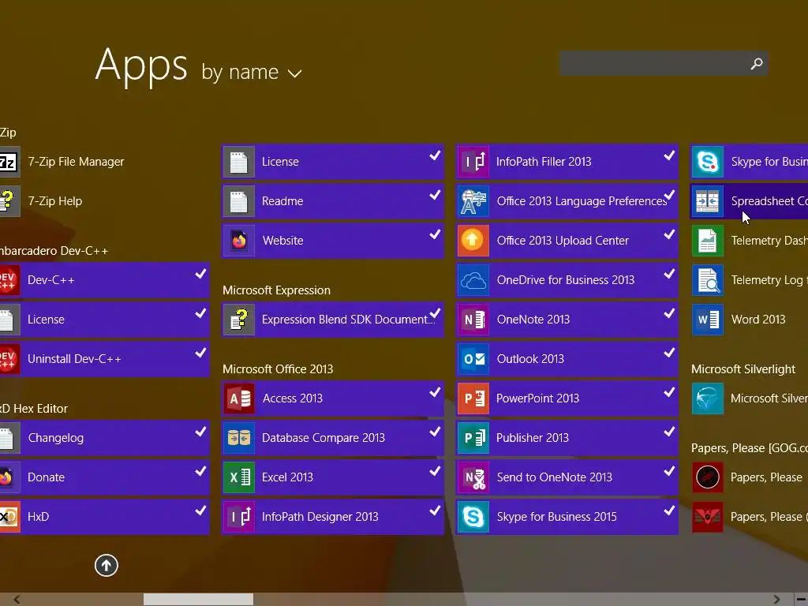Click the Outlook 2013 icon
Screen dimensions: 808x606
tap(473, 359)
